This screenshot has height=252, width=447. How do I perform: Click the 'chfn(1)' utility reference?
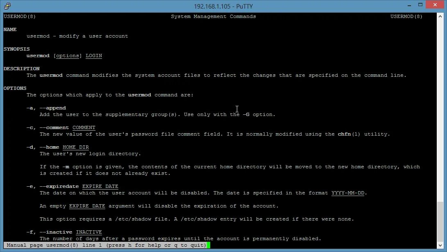(349, 134)
